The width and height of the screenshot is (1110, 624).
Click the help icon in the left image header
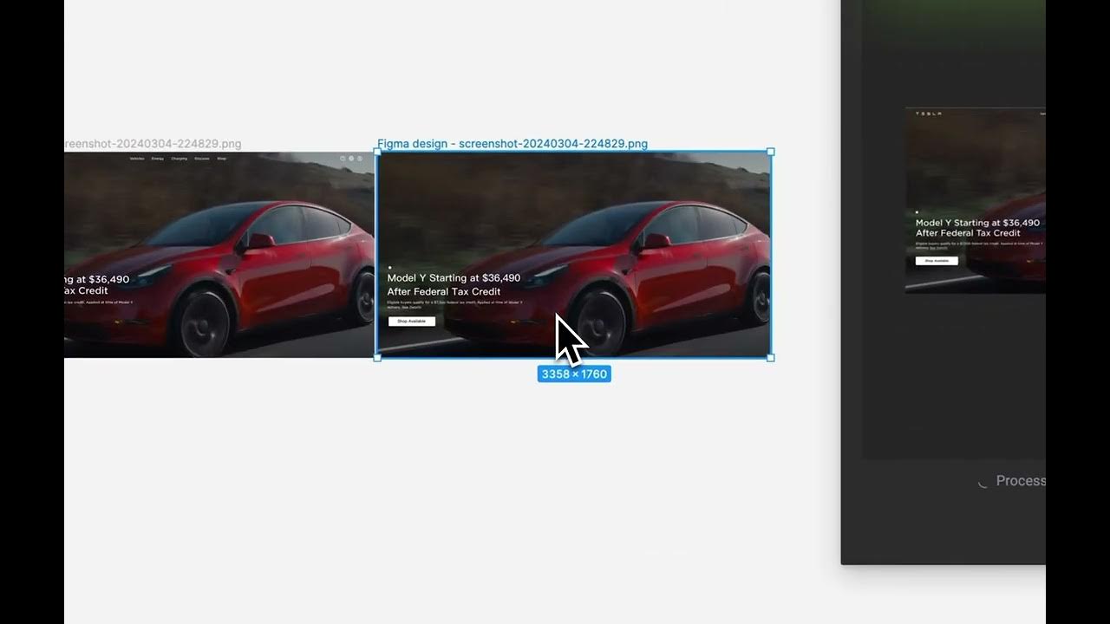point(343,159)
